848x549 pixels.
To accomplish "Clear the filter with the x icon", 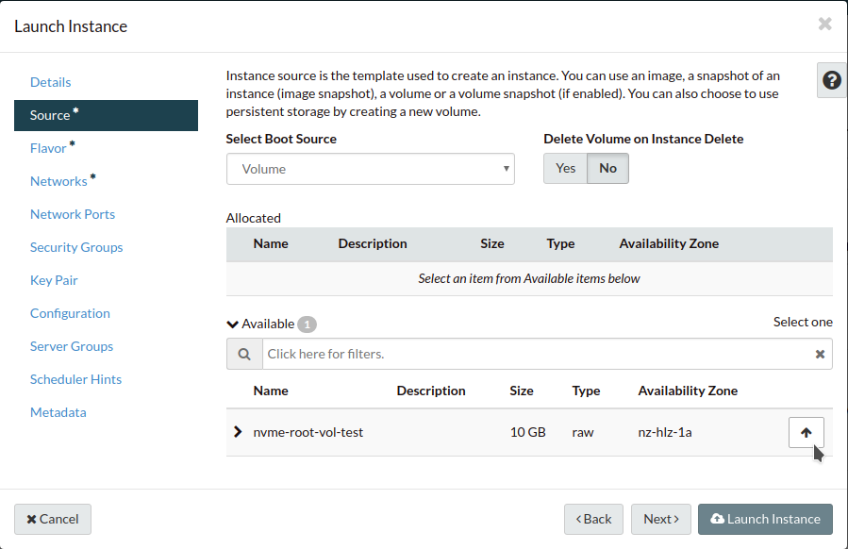I will pyautogui.click(x=820, y=355).
